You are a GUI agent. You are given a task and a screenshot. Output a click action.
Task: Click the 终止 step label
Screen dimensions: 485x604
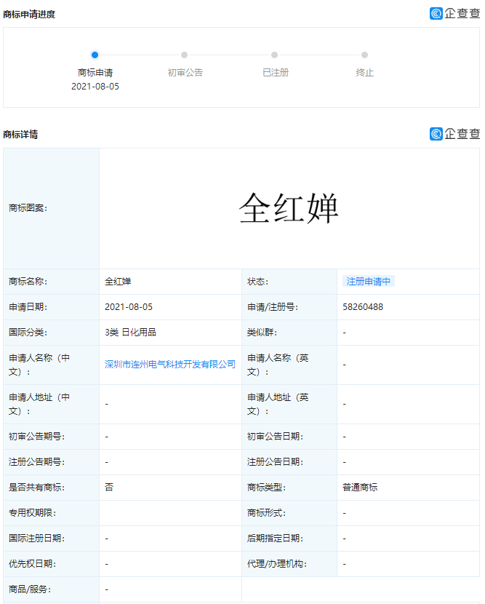pos(365,73)
